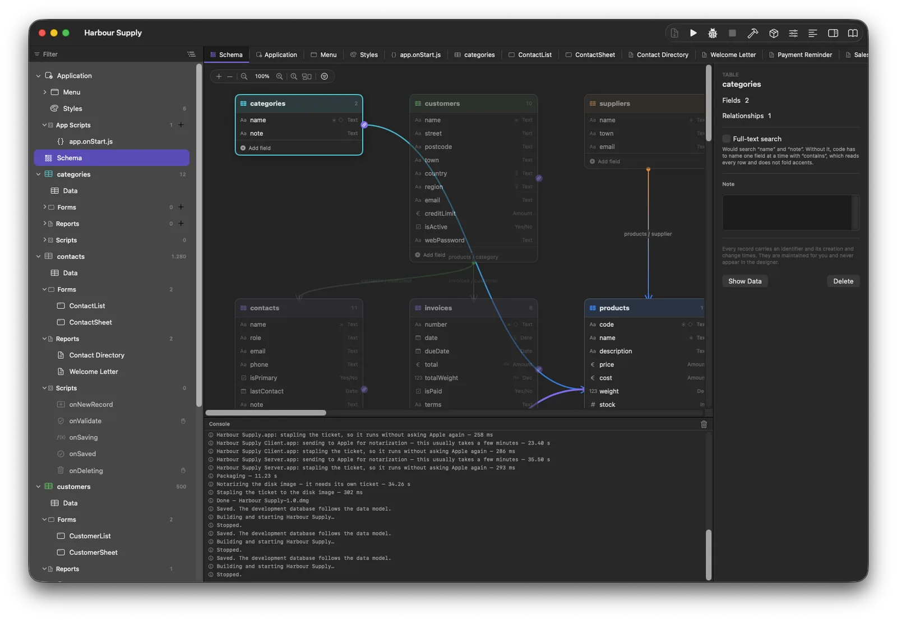Image resolution: width=897 pixels, height=620 pixels.
Task: Collapse the categories table node
Action: 38,174
